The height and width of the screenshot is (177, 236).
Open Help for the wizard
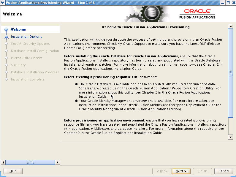coord(13,171)
